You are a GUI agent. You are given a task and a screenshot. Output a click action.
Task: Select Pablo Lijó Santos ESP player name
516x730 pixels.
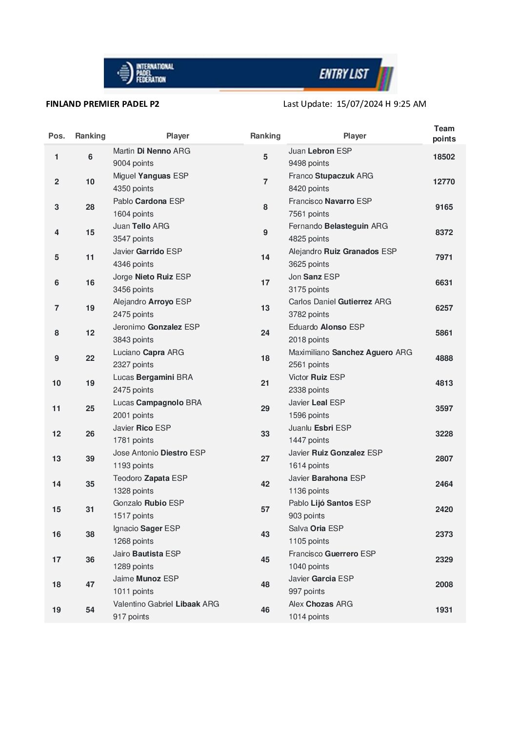point(330,503)
